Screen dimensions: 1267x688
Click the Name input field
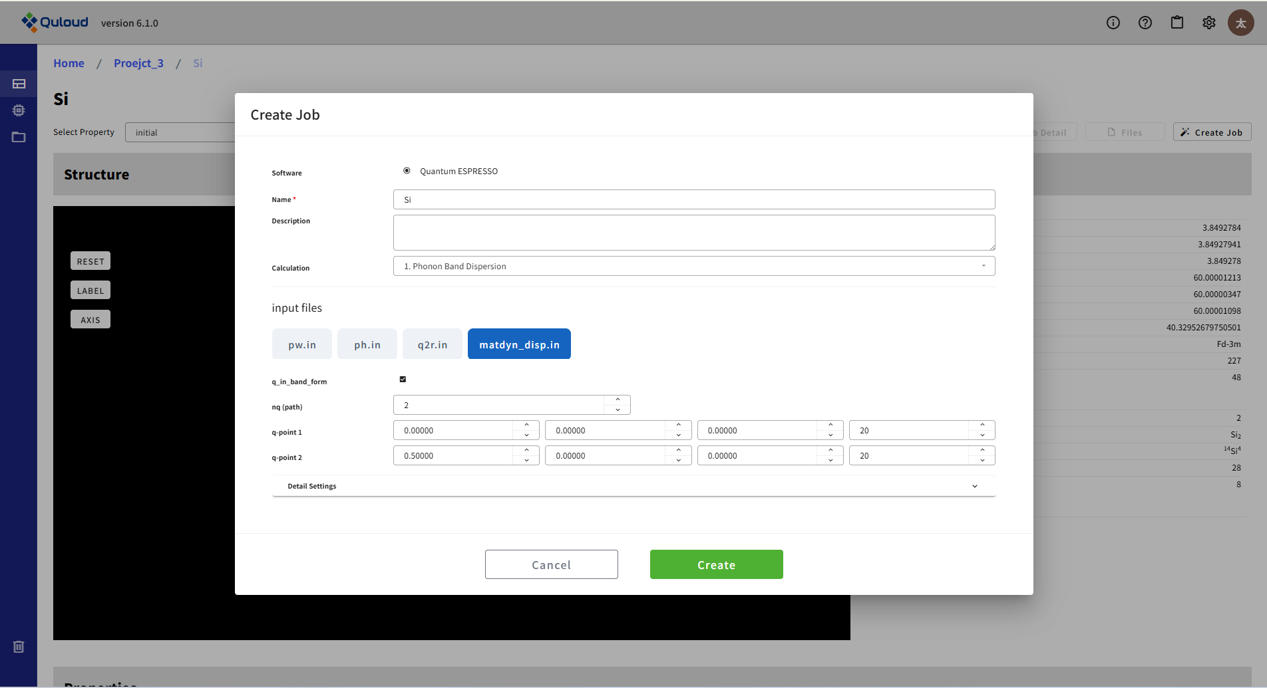(x=693, y=199)
